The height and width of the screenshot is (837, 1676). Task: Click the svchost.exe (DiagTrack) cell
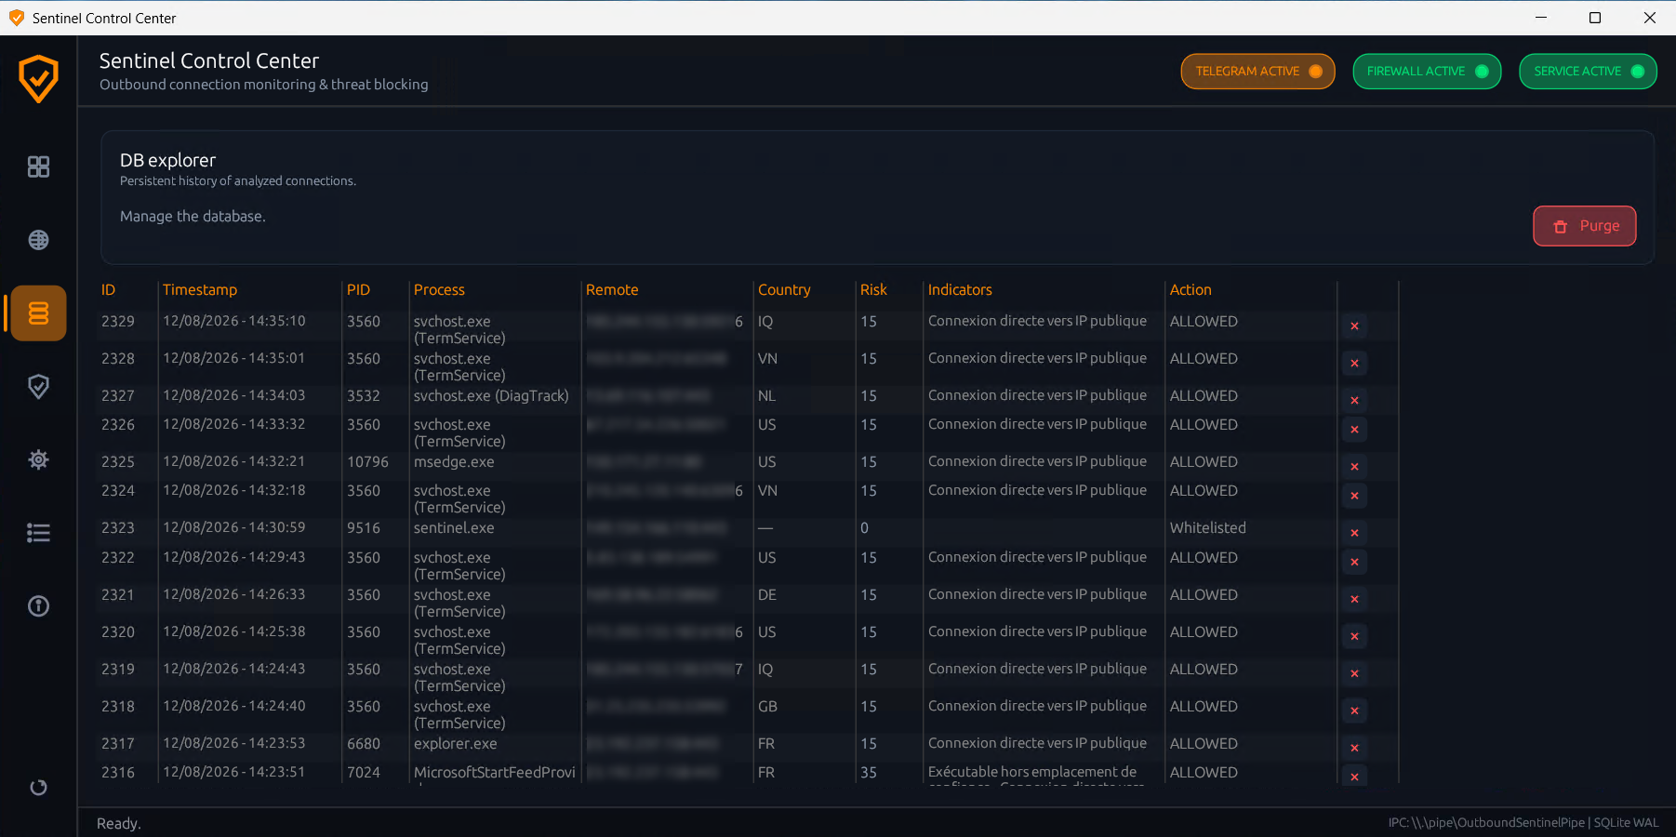491,396
